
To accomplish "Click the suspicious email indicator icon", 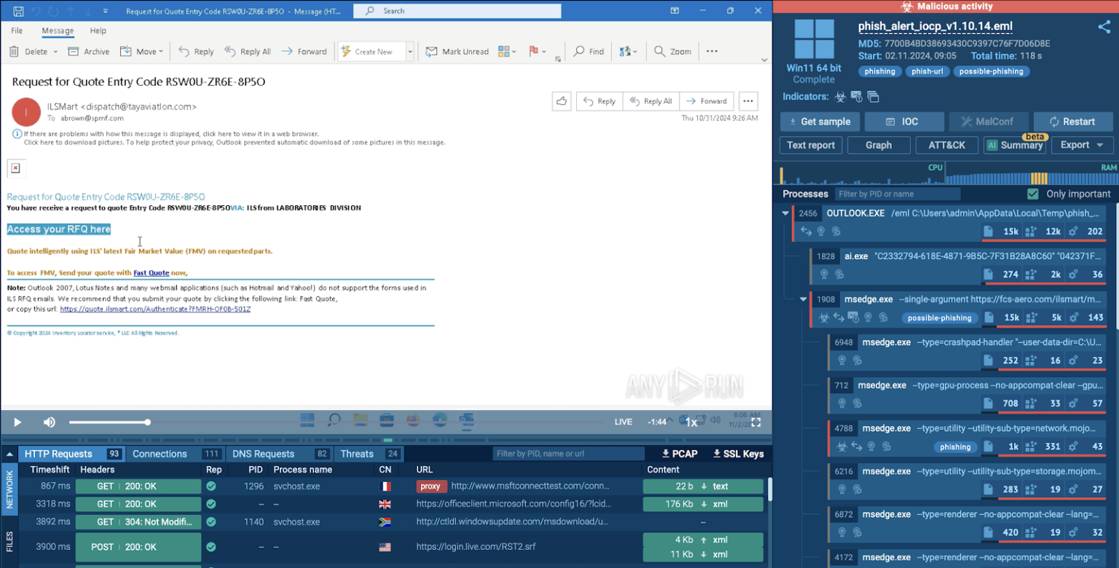I will point(857,96).
